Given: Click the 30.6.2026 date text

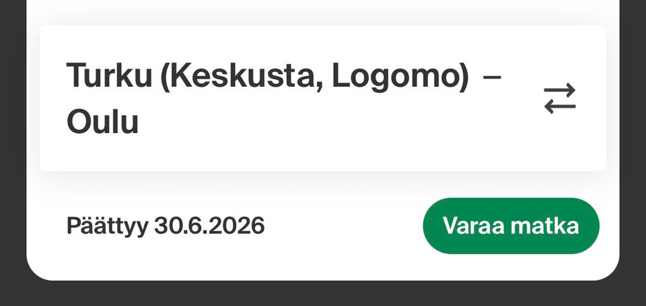Looking at the screenshot, I should point(209,225).
